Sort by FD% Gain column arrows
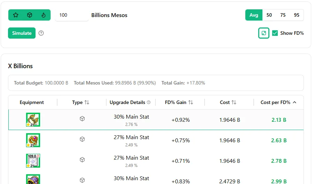The image size is (314, 184). [x=191, y=102]
